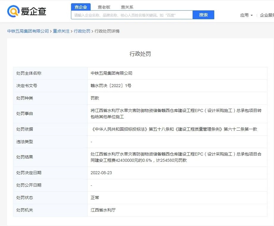Click the 处罚依据 legal basis text
The height and width of the screenshot is (226, 274).
pos(174,129)
